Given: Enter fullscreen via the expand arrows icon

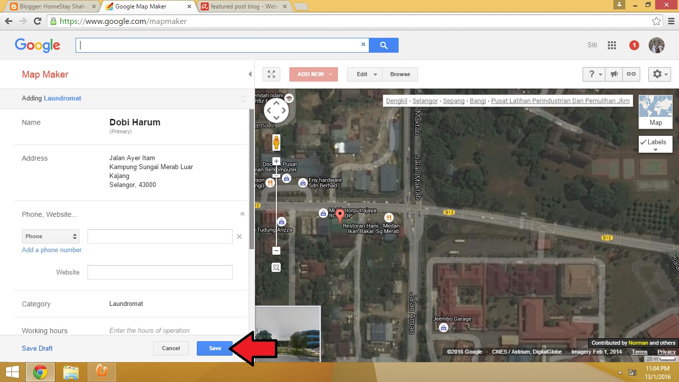Looking at the screenshot, I should 271,74.
